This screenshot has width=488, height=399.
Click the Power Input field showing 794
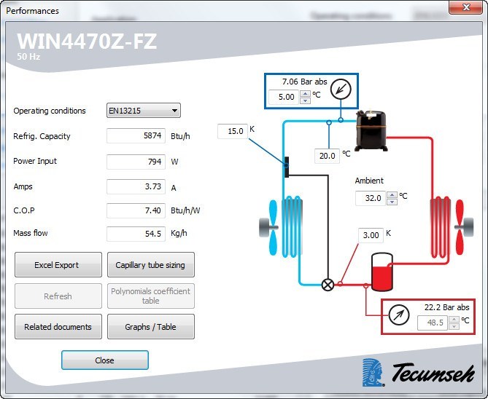coord(136,162)
